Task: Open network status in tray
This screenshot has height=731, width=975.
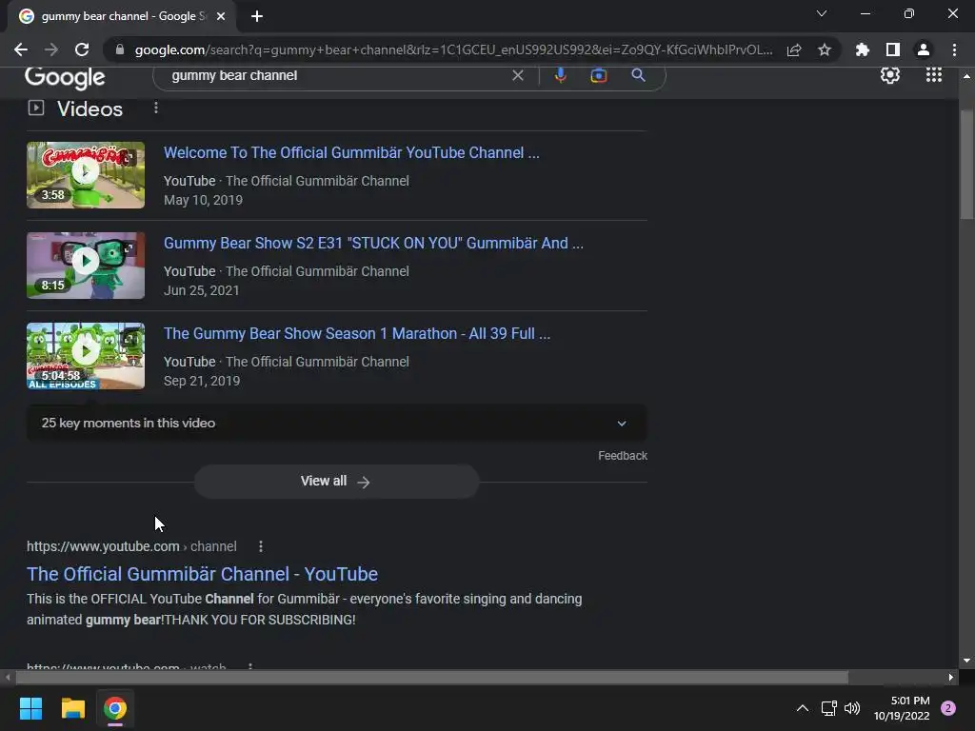Action: (829, 708)
